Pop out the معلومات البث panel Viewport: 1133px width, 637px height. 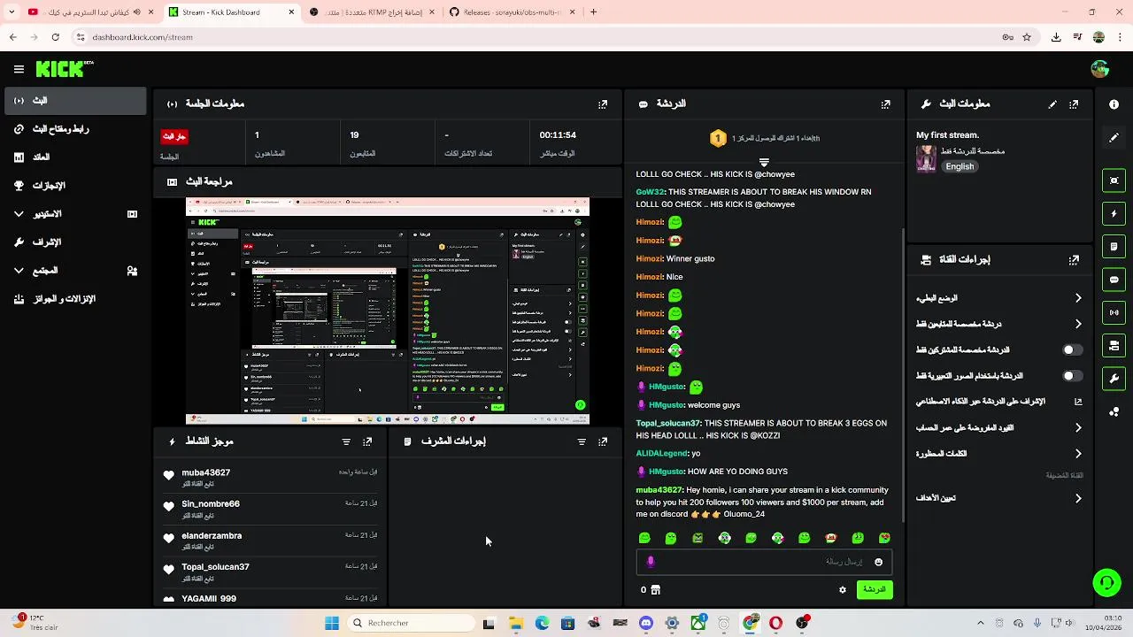pyautogui.click(x=1074, y=104)
